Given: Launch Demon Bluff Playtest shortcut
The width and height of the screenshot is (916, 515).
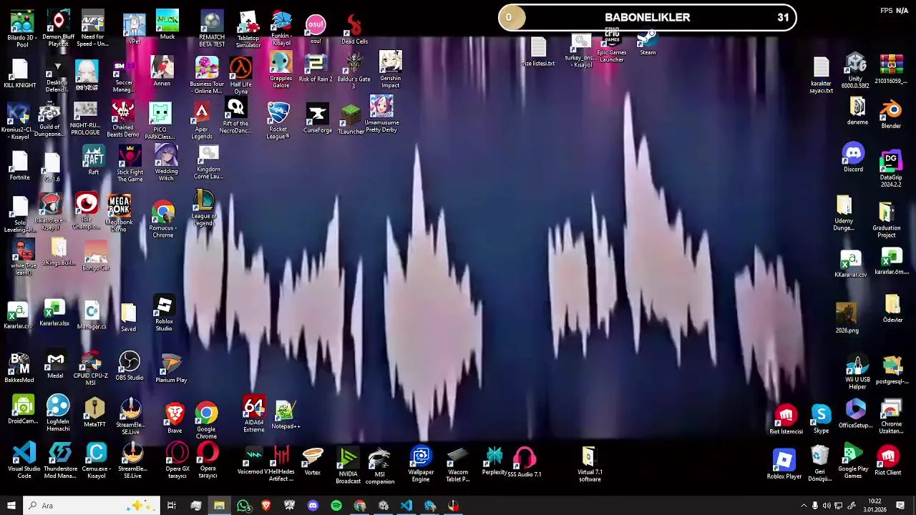Looking at the screenshot, I should [58, 29].
